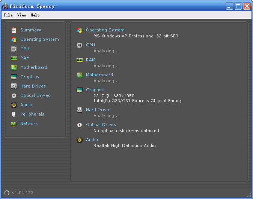Click the Audio heading in main panel
Image resolution: width=253 pixels, height=199 pixels.
[x=92, y=140]
